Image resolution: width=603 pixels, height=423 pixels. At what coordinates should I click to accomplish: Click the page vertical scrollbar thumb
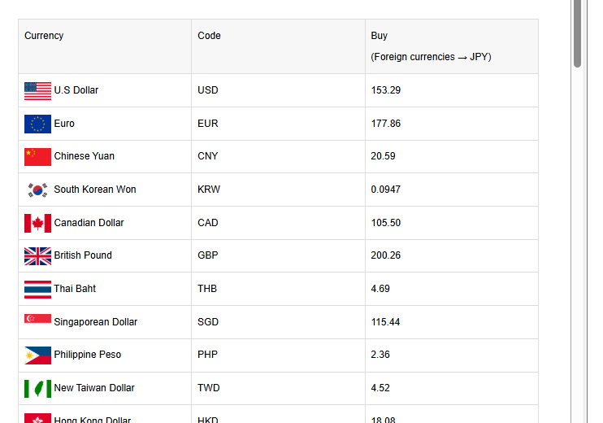578,33
